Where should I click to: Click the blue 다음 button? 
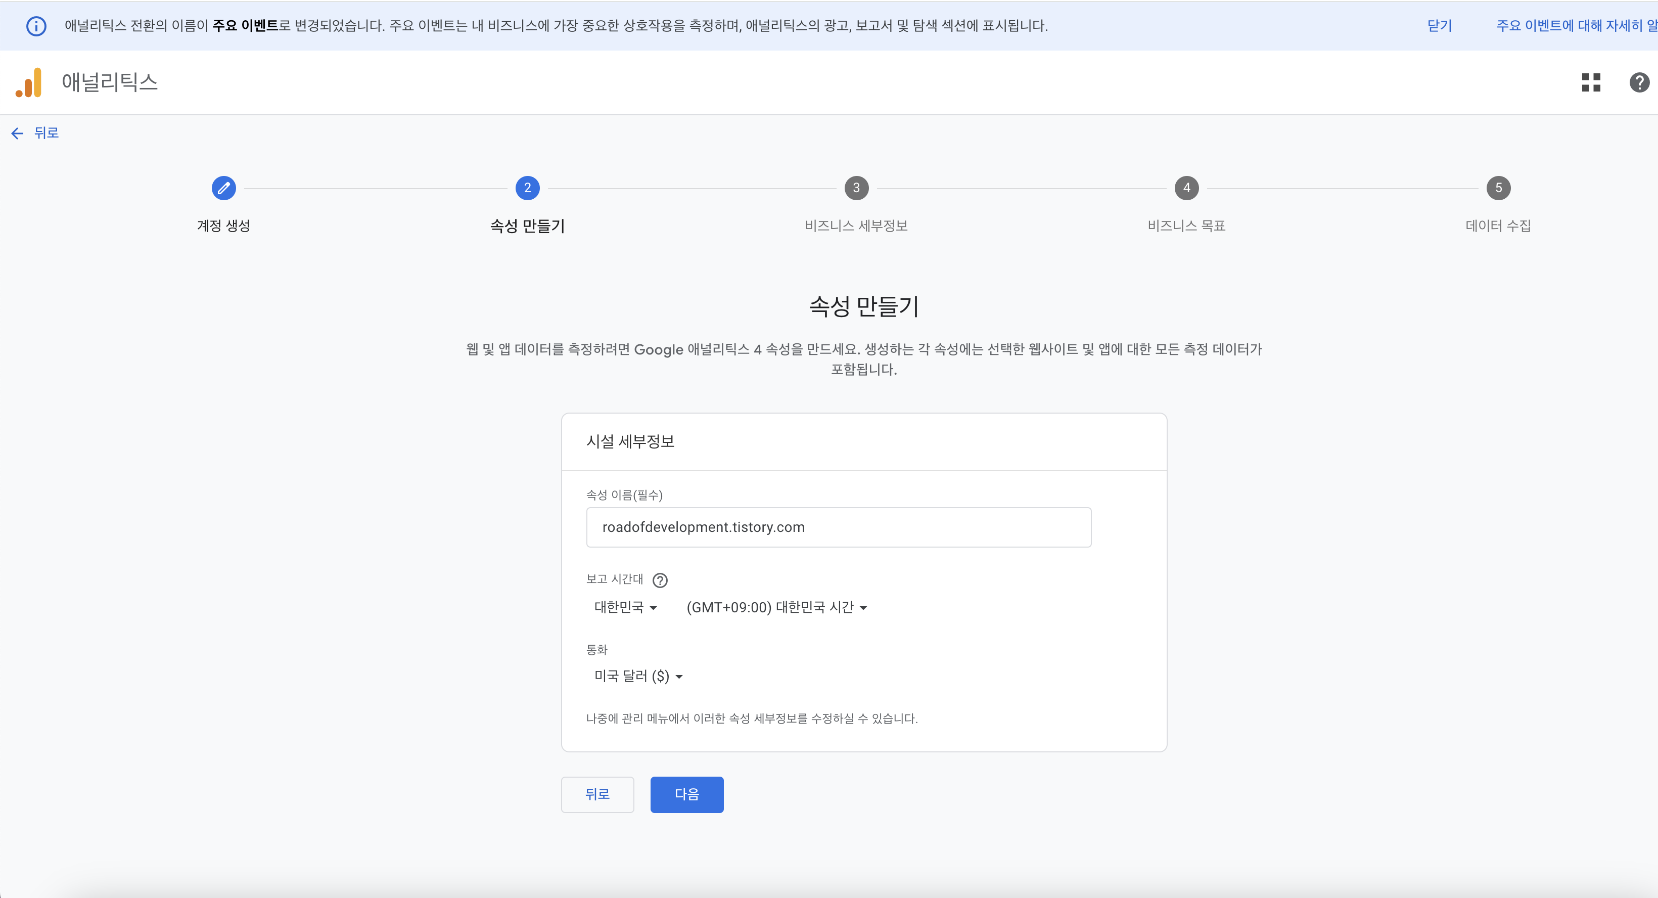coord(687,794)
